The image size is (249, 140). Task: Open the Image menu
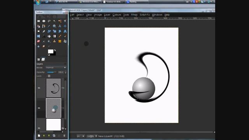[x=98, y=15]
